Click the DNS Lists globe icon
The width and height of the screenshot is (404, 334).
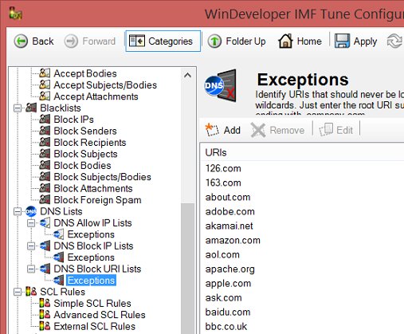point(31,211)
